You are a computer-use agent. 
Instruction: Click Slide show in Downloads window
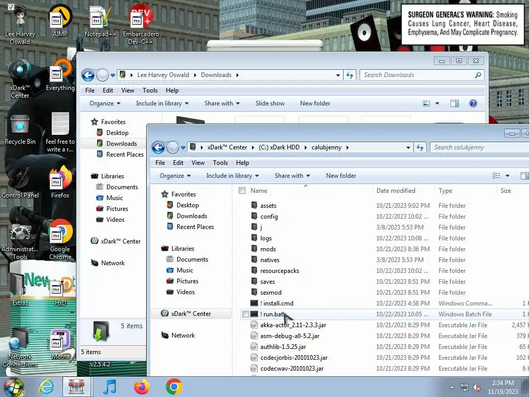270,103
